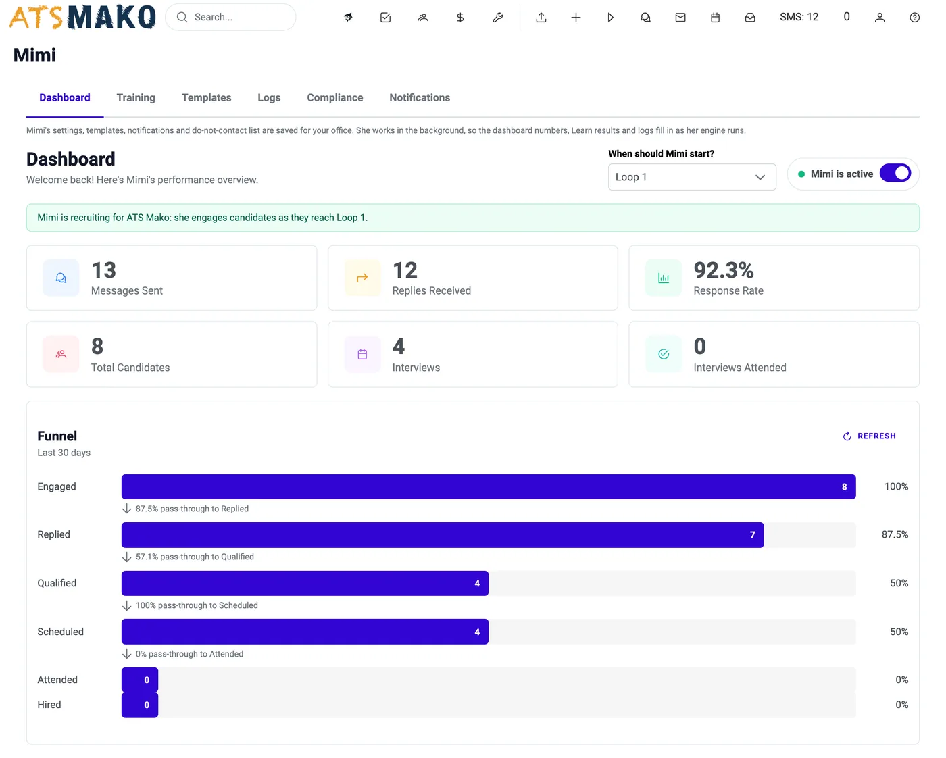Click the help question mark icon
The width and height of the screenshot is (946, 758).
[915, 18]
